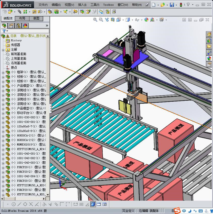Click the Move Component icon
This screenshot has height=214, width=213.
[40, 12]
